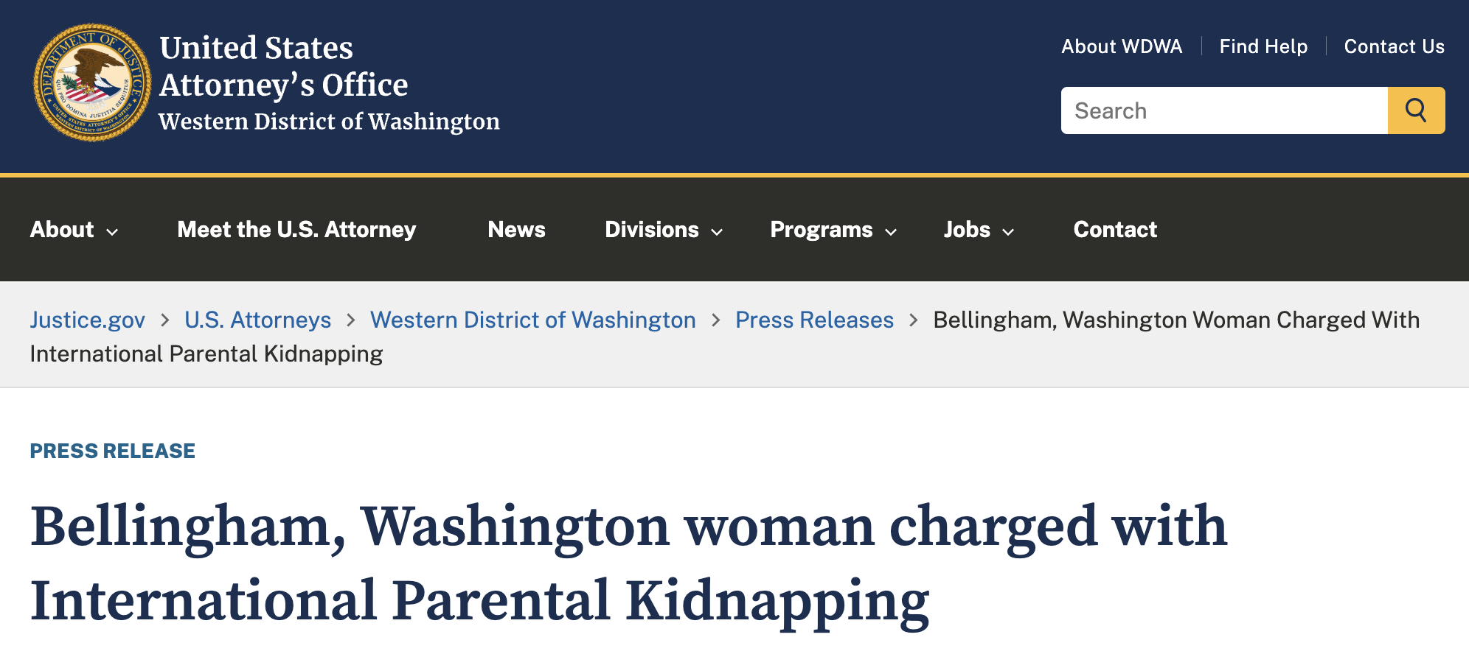Expand the Programs menu chevron
The height and width of the screenshot is (654, 1469).
coord(891,231)
